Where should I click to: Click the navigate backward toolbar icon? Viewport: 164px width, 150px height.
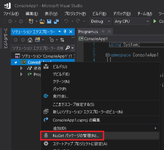[x=10, y=21]
